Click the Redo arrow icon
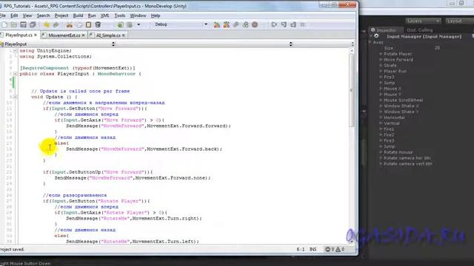 click(56, 24)
